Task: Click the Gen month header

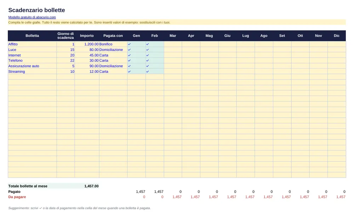Action: click(x=136, y=36)
